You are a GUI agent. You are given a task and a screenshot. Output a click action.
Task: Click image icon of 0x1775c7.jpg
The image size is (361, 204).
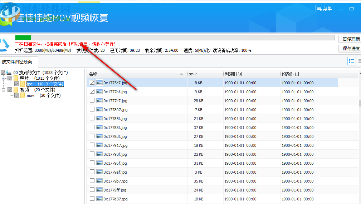tap(99, 83)
